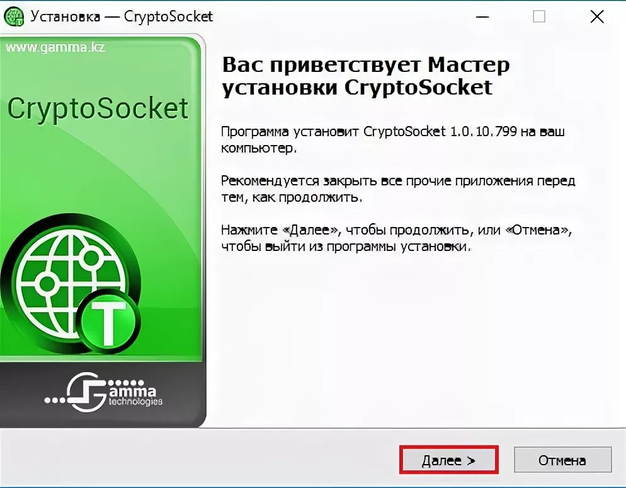Viewport: 626px width, 488px height.
Task: Click the word technologies under the Gamma logo
Action: [136, 401]
